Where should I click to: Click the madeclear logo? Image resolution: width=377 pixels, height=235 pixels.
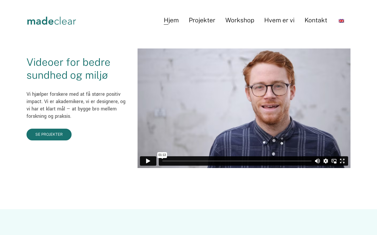52,21
